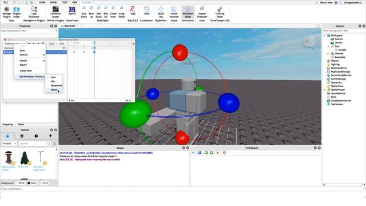Select the blue keyframe at the playhead
The height and width of the screenshot is (206, 366).
[94, 48]
